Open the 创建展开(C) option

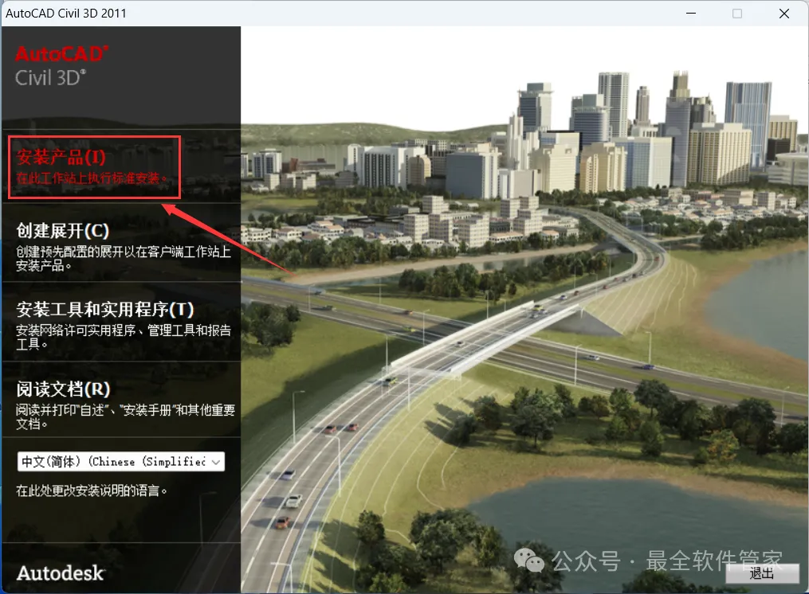click(62, 230)
